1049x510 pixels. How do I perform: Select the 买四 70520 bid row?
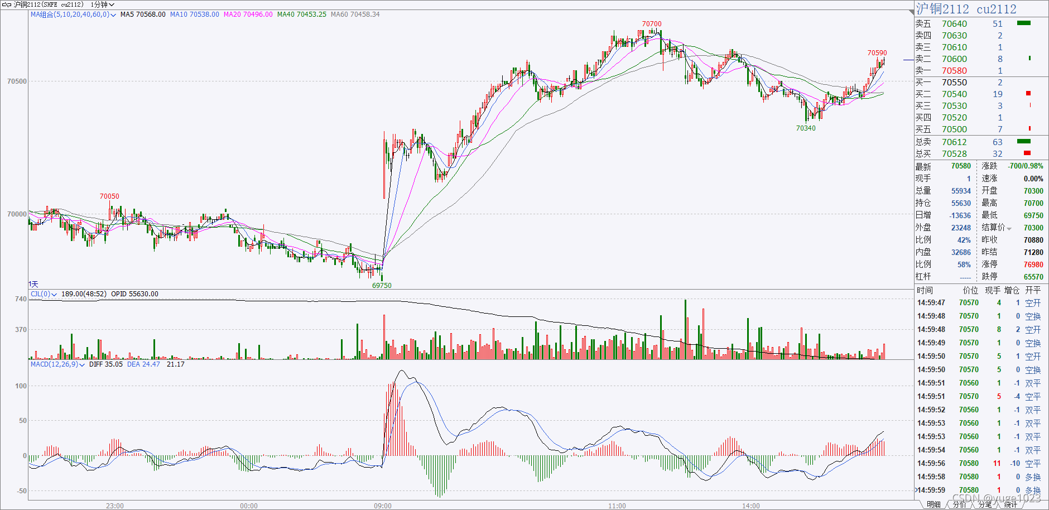tap(981, 117)
